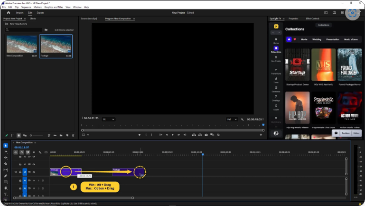The image size is (365, 206).
Task: Toggle V1 track output eye
Action: pos(34,172)
